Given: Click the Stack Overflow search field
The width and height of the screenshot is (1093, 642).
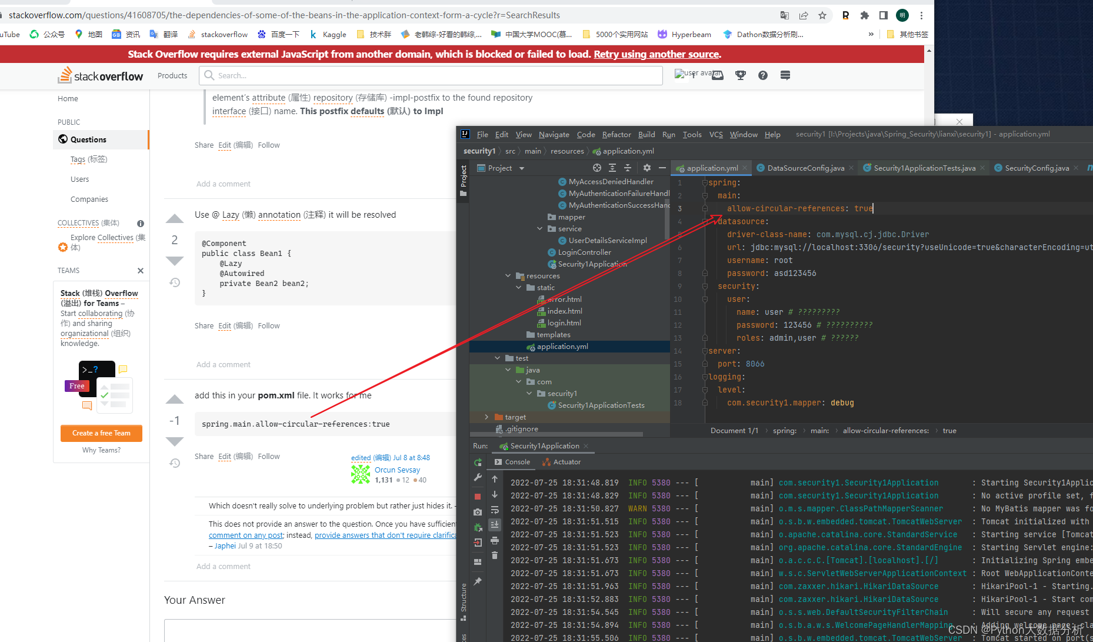Looking at the screenshot, I should (430, 75).
